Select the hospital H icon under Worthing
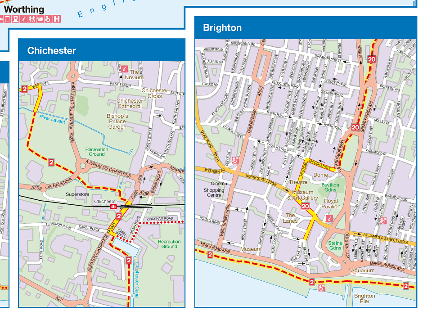The image size is (432, 324). tap(56, 19)
